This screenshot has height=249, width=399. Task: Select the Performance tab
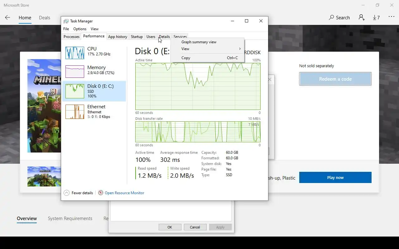point(94,36)
